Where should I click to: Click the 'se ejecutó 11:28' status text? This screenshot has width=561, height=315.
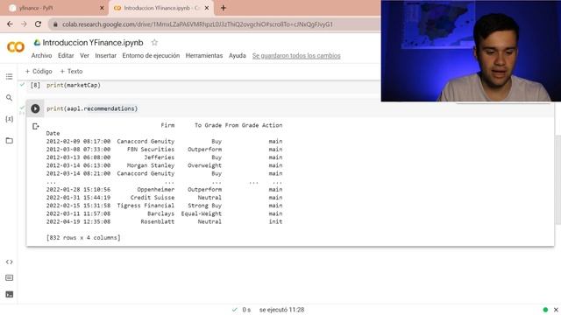(281, 310)
